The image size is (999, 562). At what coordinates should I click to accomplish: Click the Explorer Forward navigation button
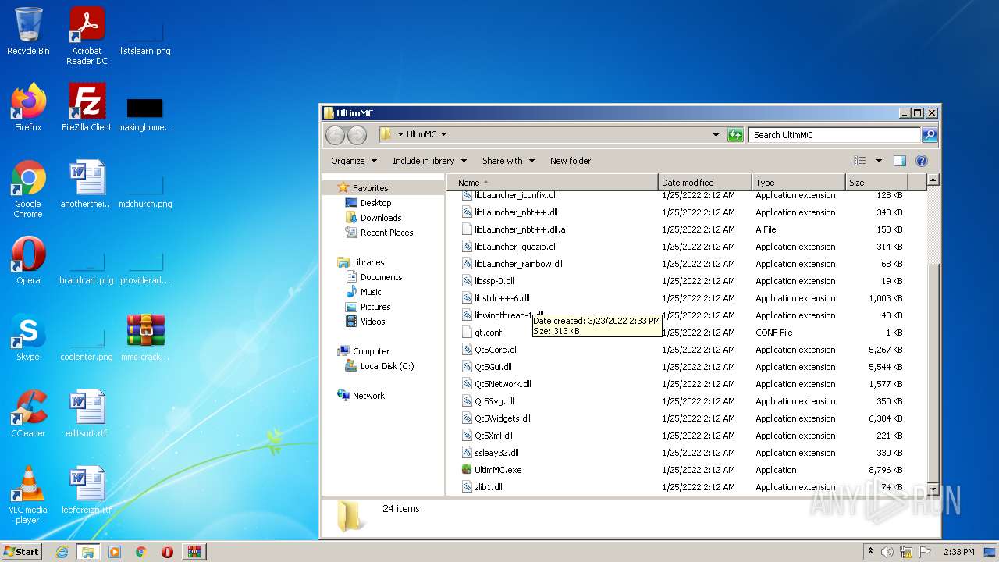point(357,135)
